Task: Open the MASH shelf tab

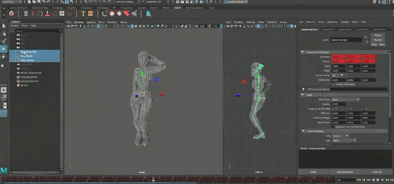Action: 177,8
